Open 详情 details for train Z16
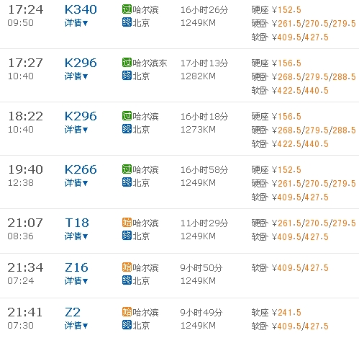 click(x=76, y=281)
